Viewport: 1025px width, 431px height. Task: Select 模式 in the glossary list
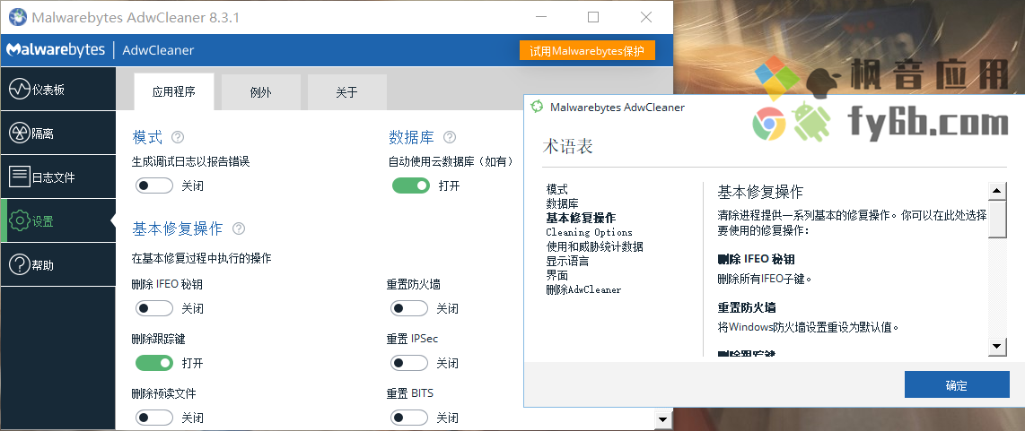click(557, 189)
